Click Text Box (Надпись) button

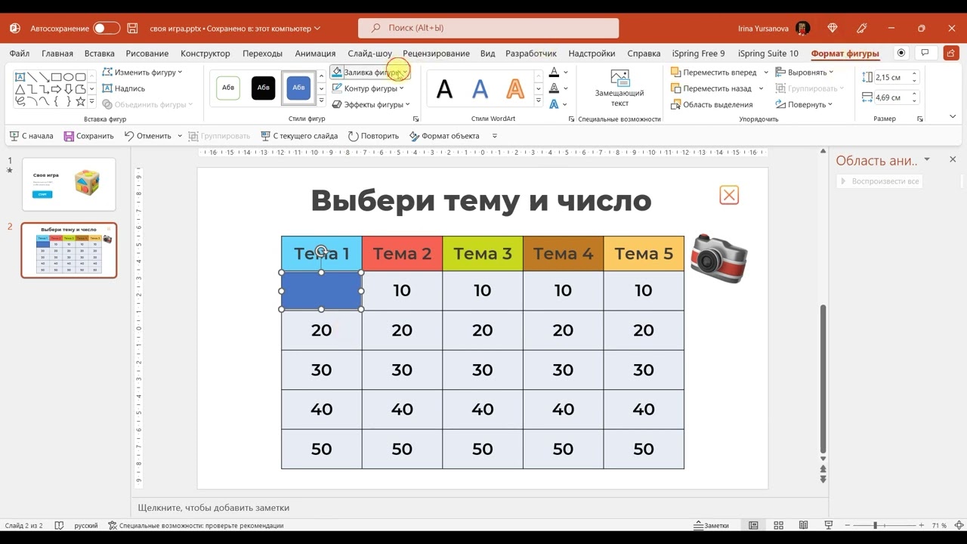coord(123,88)
